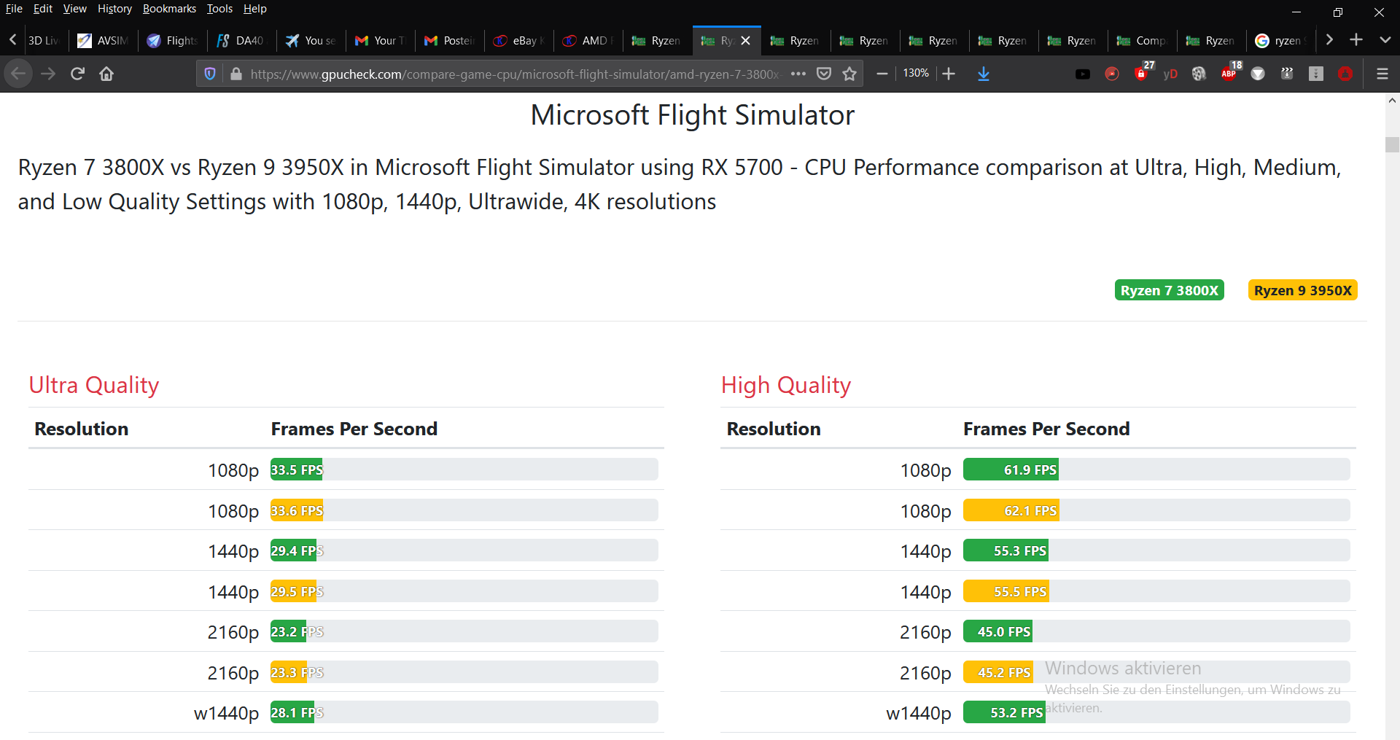Switch to the Comp tab

[1142, 41]
